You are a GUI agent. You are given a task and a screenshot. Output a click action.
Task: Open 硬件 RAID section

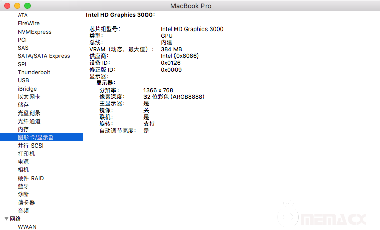[31, 178]
